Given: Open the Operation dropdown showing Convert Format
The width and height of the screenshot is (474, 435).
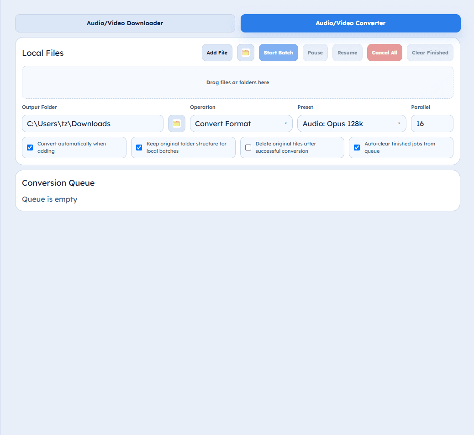Looking at the screenshot, I should click(x=241, y=124).
